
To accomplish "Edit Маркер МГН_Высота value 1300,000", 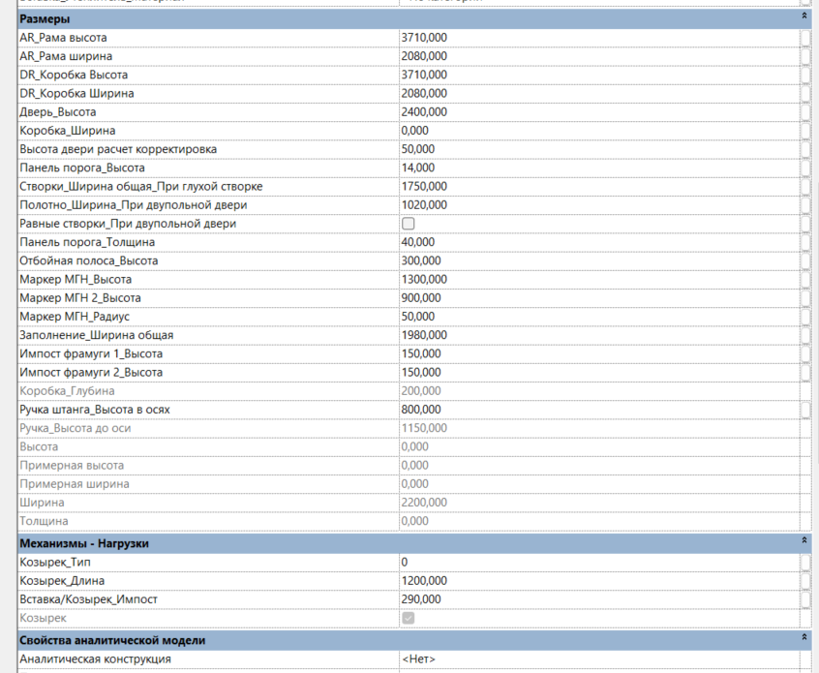I will (x=599, y=280).
